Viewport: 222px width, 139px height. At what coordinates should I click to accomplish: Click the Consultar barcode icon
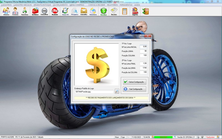44,11
